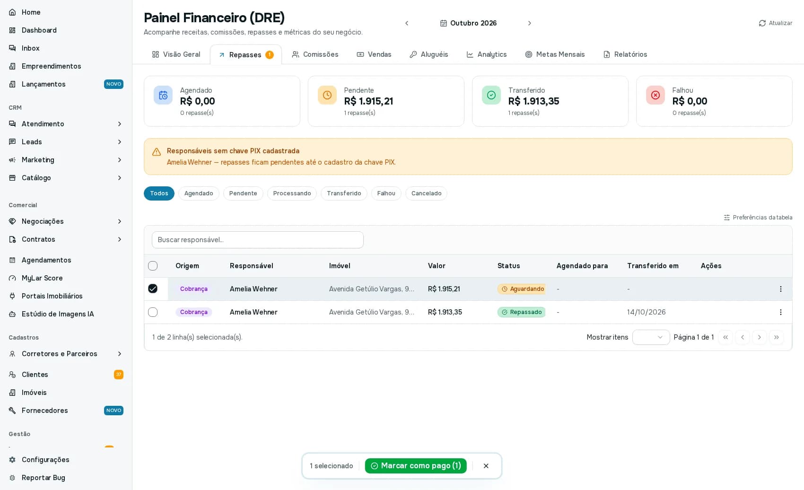Screen dimensions: 804x490
Task: Switch to Aluguéis tab
Action: [x=428, y=54]
